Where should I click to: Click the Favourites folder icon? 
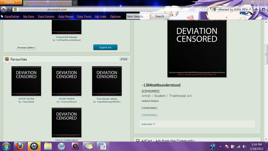(x=7, y=59)
